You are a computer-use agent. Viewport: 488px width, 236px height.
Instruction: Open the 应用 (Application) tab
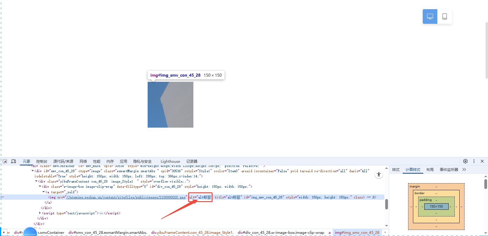pos(124,162)
